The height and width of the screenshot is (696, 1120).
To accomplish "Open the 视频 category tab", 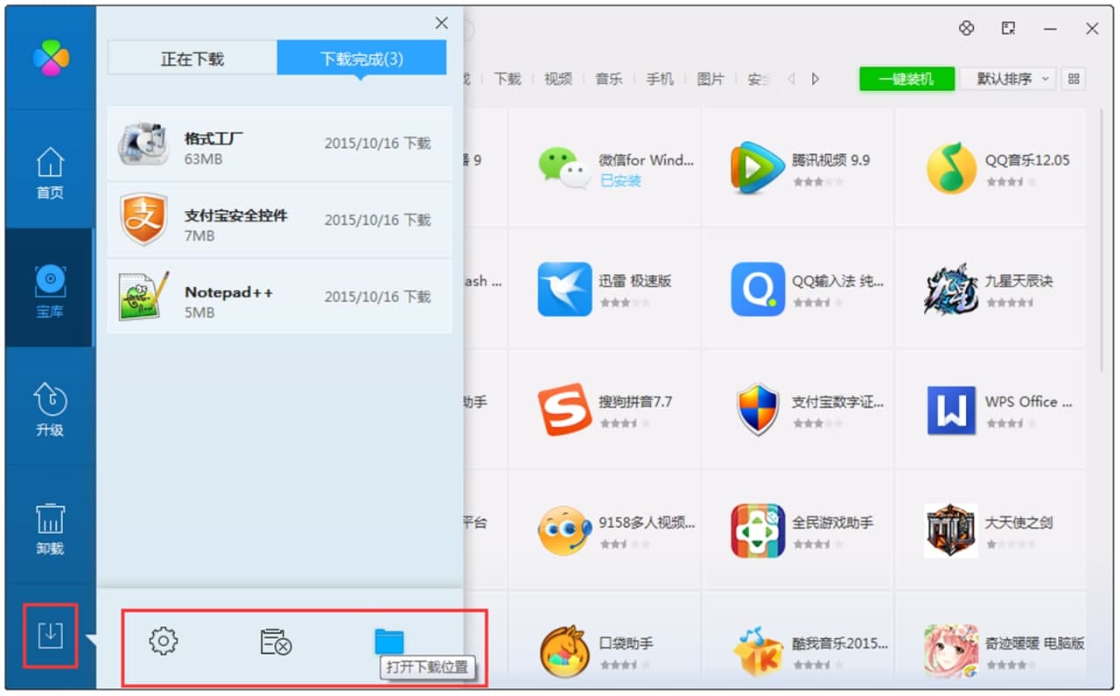I will tap(558, 79).
